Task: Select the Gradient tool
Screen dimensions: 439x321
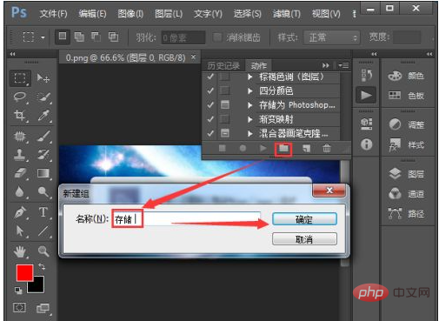Action: point(43,173)
